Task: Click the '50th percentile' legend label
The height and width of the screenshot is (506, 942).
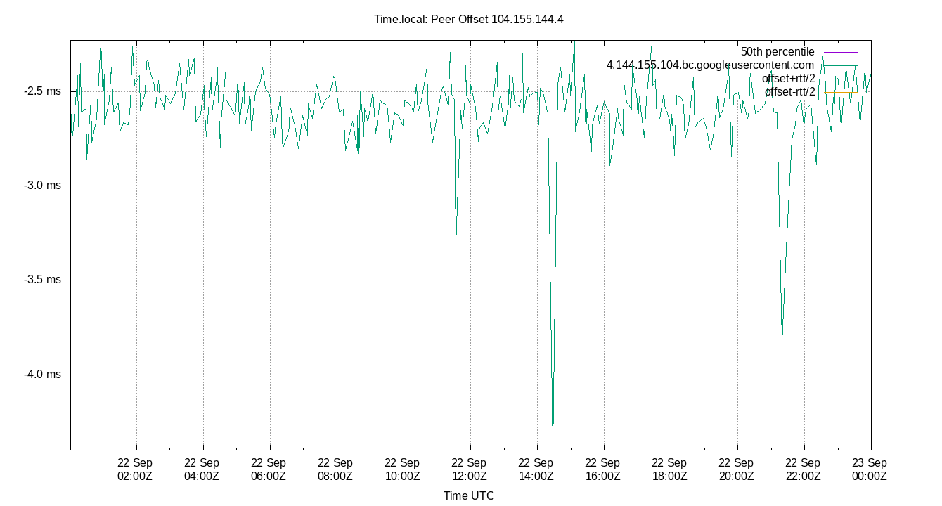Action: point(778,52)
